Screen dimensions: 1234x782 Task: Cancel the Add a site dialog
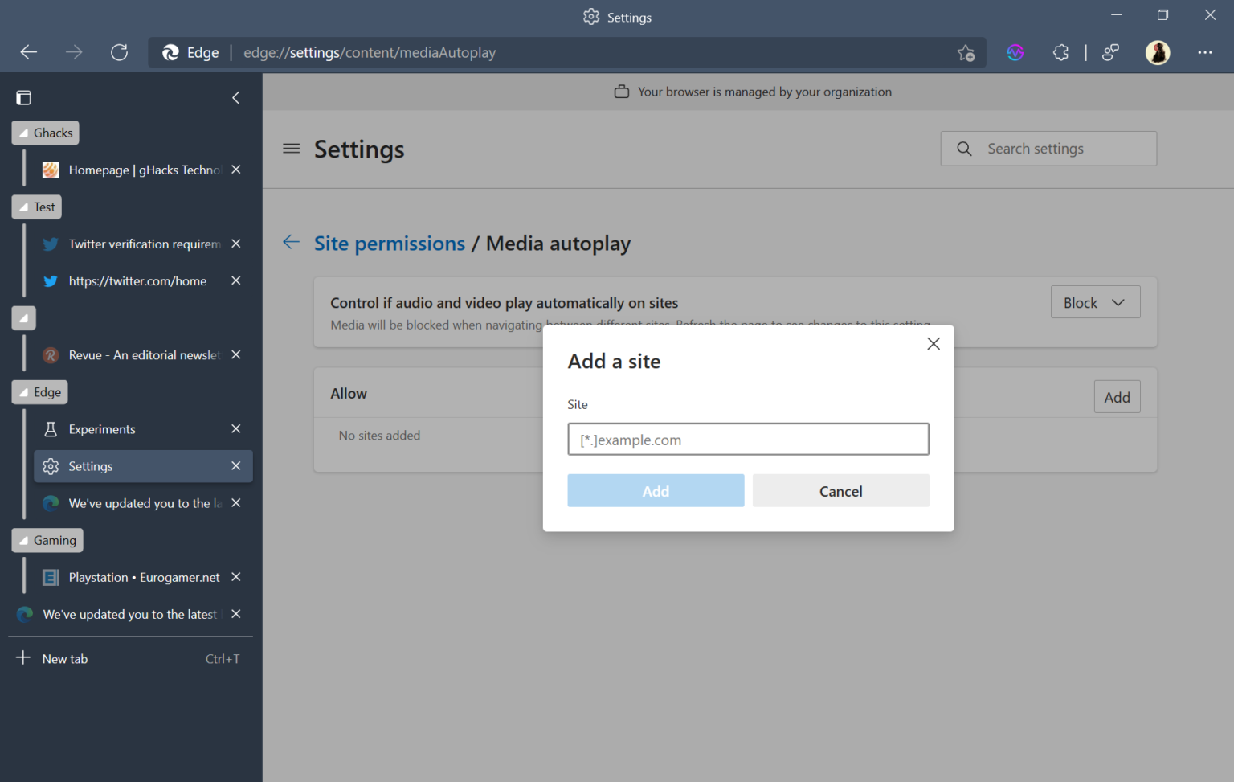(840, 490)
